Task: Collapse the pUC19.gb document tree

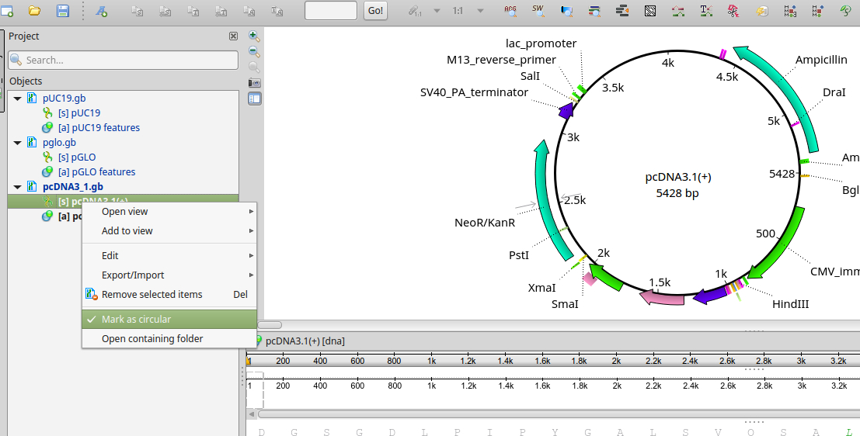Action: [17, 99]
